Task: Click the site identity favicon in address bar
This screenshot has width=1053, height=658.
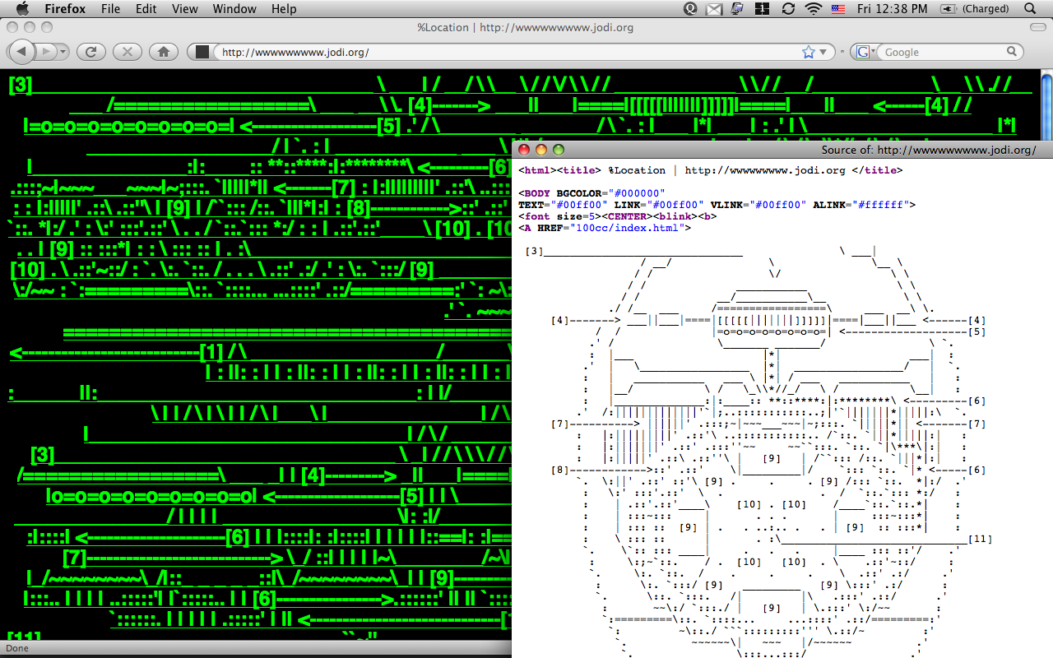Action: point(202,52)
